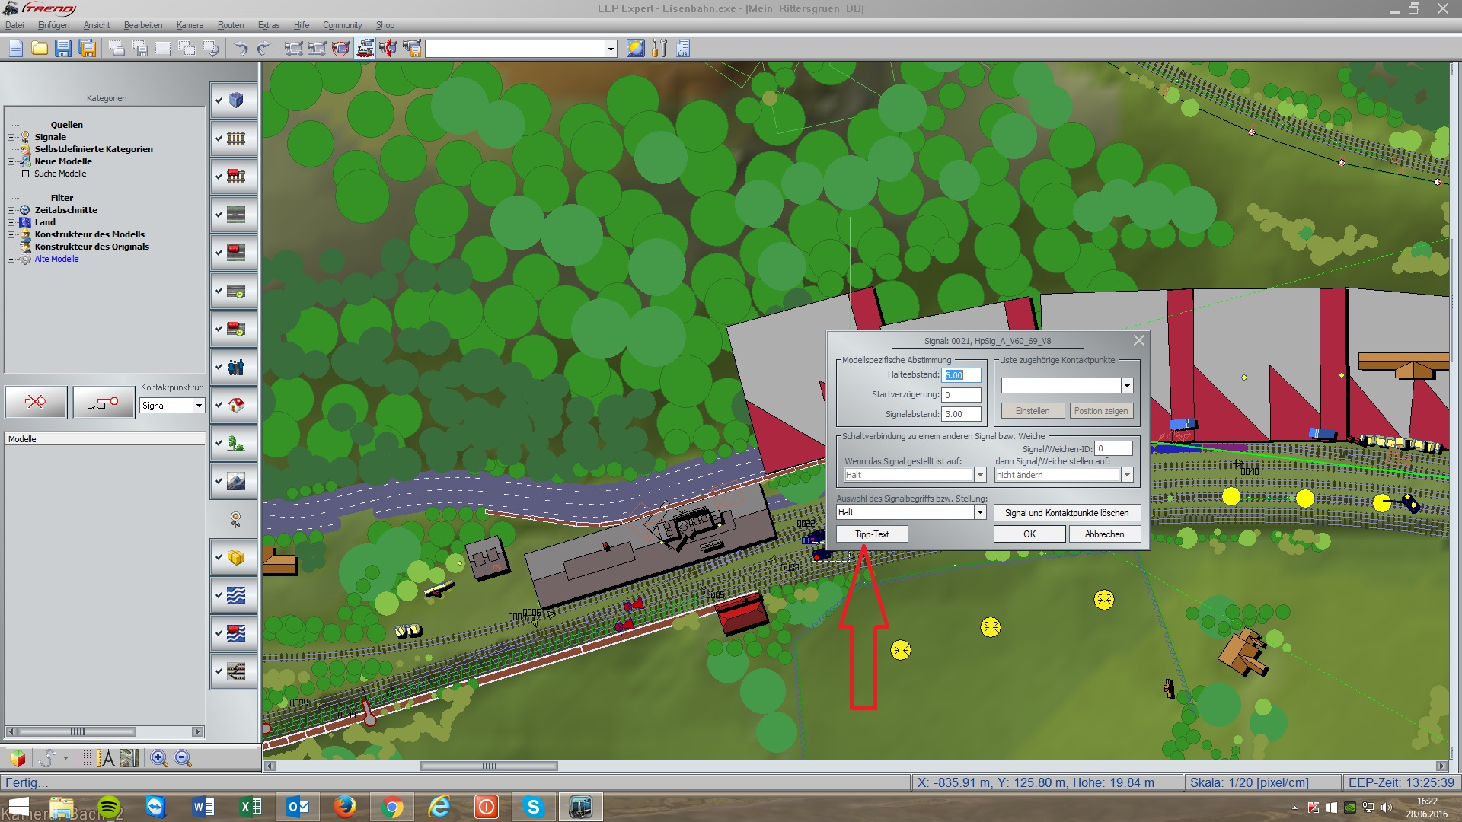The image size is (1462, 822).
Task: Toggle the landscape trees layer button
Action: [x=235, y=443]
